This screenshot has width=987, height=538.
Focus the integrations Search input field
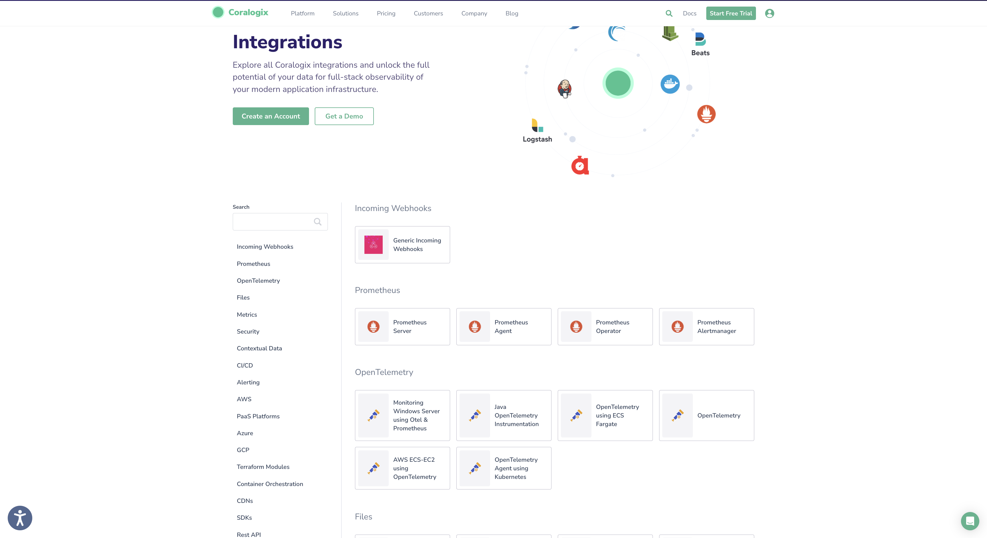coord(280,222)
